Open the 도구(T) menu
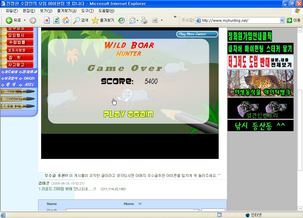Screen dimensions: 303x218 pos(87,11)
